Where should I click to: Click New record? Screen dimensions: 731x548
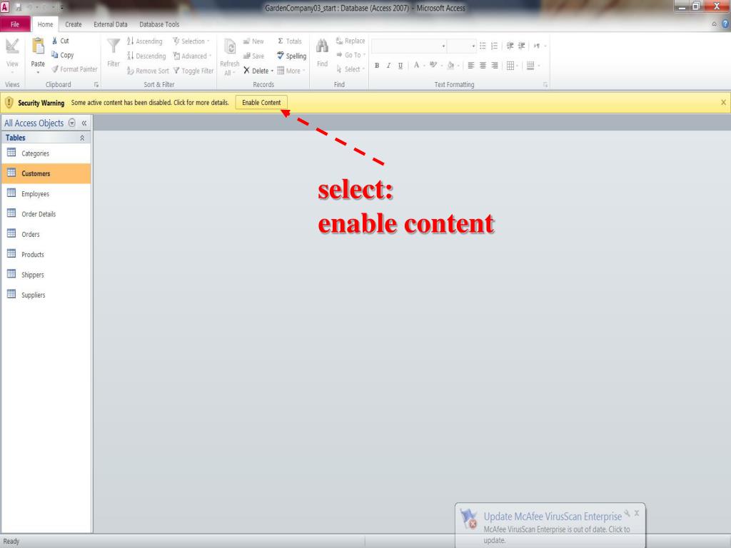(x=253, y=41)
